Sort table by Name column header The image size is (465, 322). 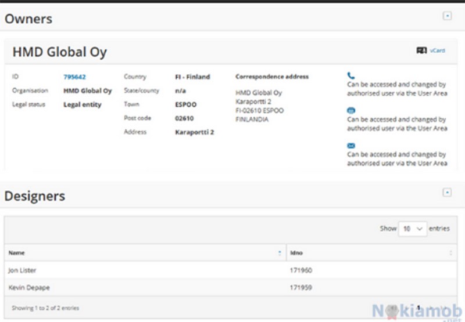click(x=16, y=253)
